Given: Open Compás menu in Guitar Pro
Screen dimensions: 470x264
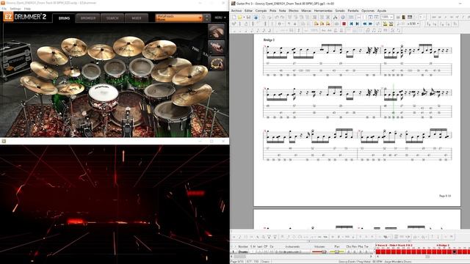Looking at the screenshot, I should (x=261, y=10).
